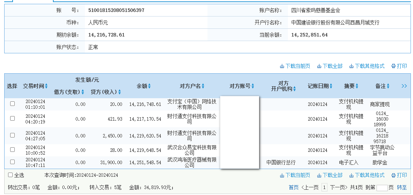This screenshot has width=413, height=195.
Task: Check the row for 04:20:19 transaction
Action: point(12,119)
